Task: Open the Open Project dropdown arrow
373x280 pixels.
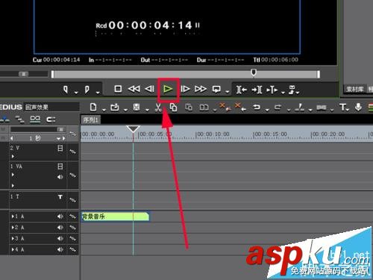Action: pos(125,110)
